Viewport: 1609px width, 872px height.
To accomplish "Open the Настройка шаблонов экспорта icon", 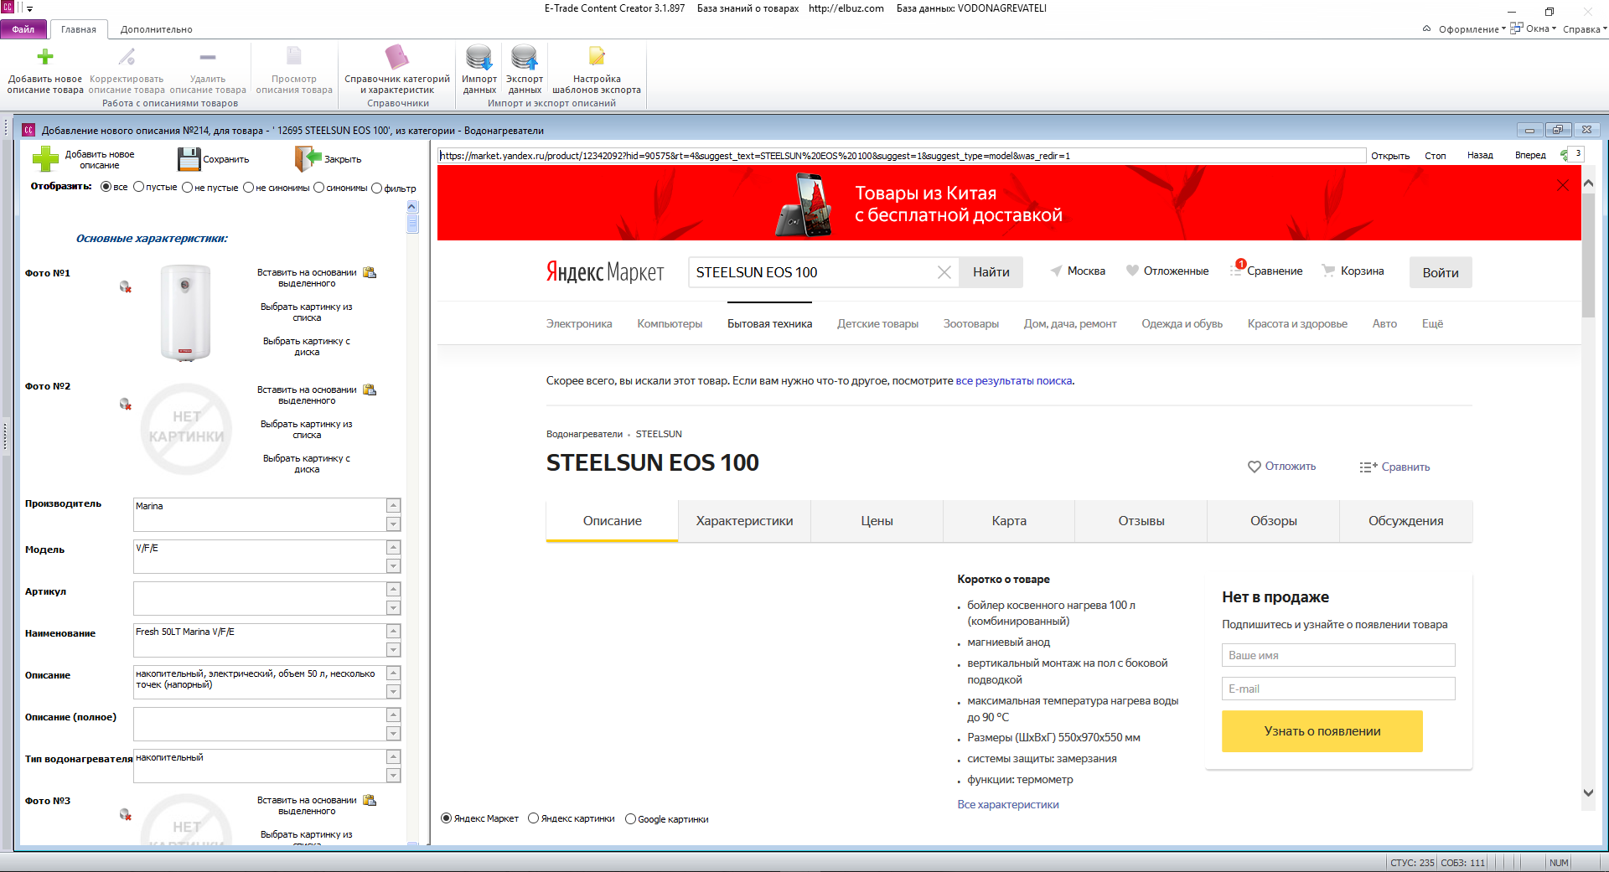I will click(597, 57).
